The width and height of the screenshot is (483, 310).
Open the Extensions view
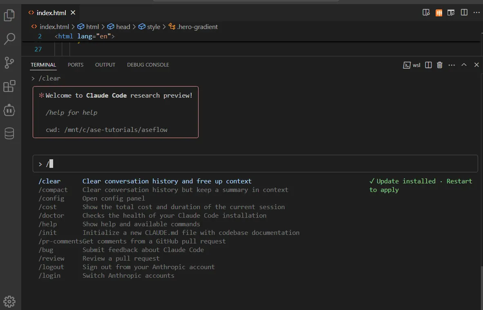tap(9, 86)
